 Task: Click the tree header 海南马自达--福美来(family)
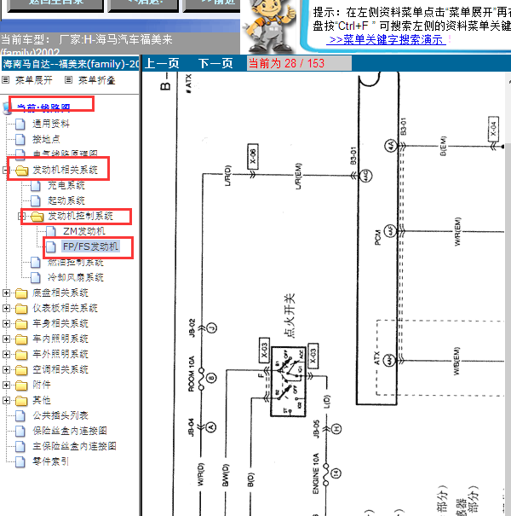coord(71,63)
